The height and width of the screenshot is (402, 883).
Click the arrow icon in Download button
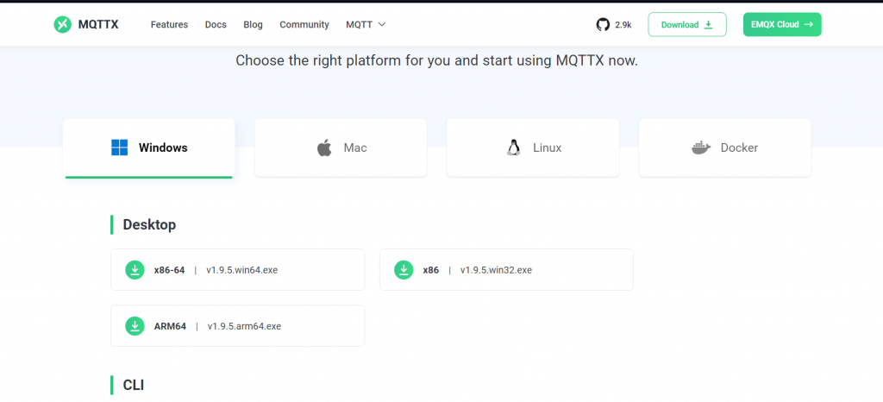coord(709,25)
